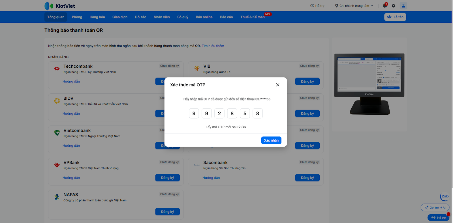Expand the Chi nhánh trung tâm branch selector

(354, 6)
